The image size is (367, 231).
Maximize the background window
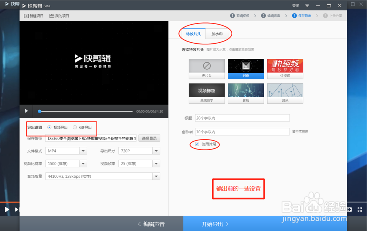pos(353,4)
